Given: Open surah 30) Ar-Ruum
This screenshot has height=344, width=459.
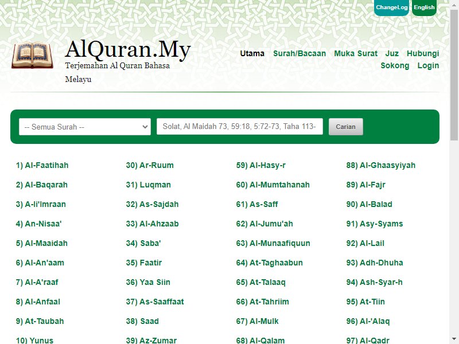Looking at the screenshot, I should (150, 165).
